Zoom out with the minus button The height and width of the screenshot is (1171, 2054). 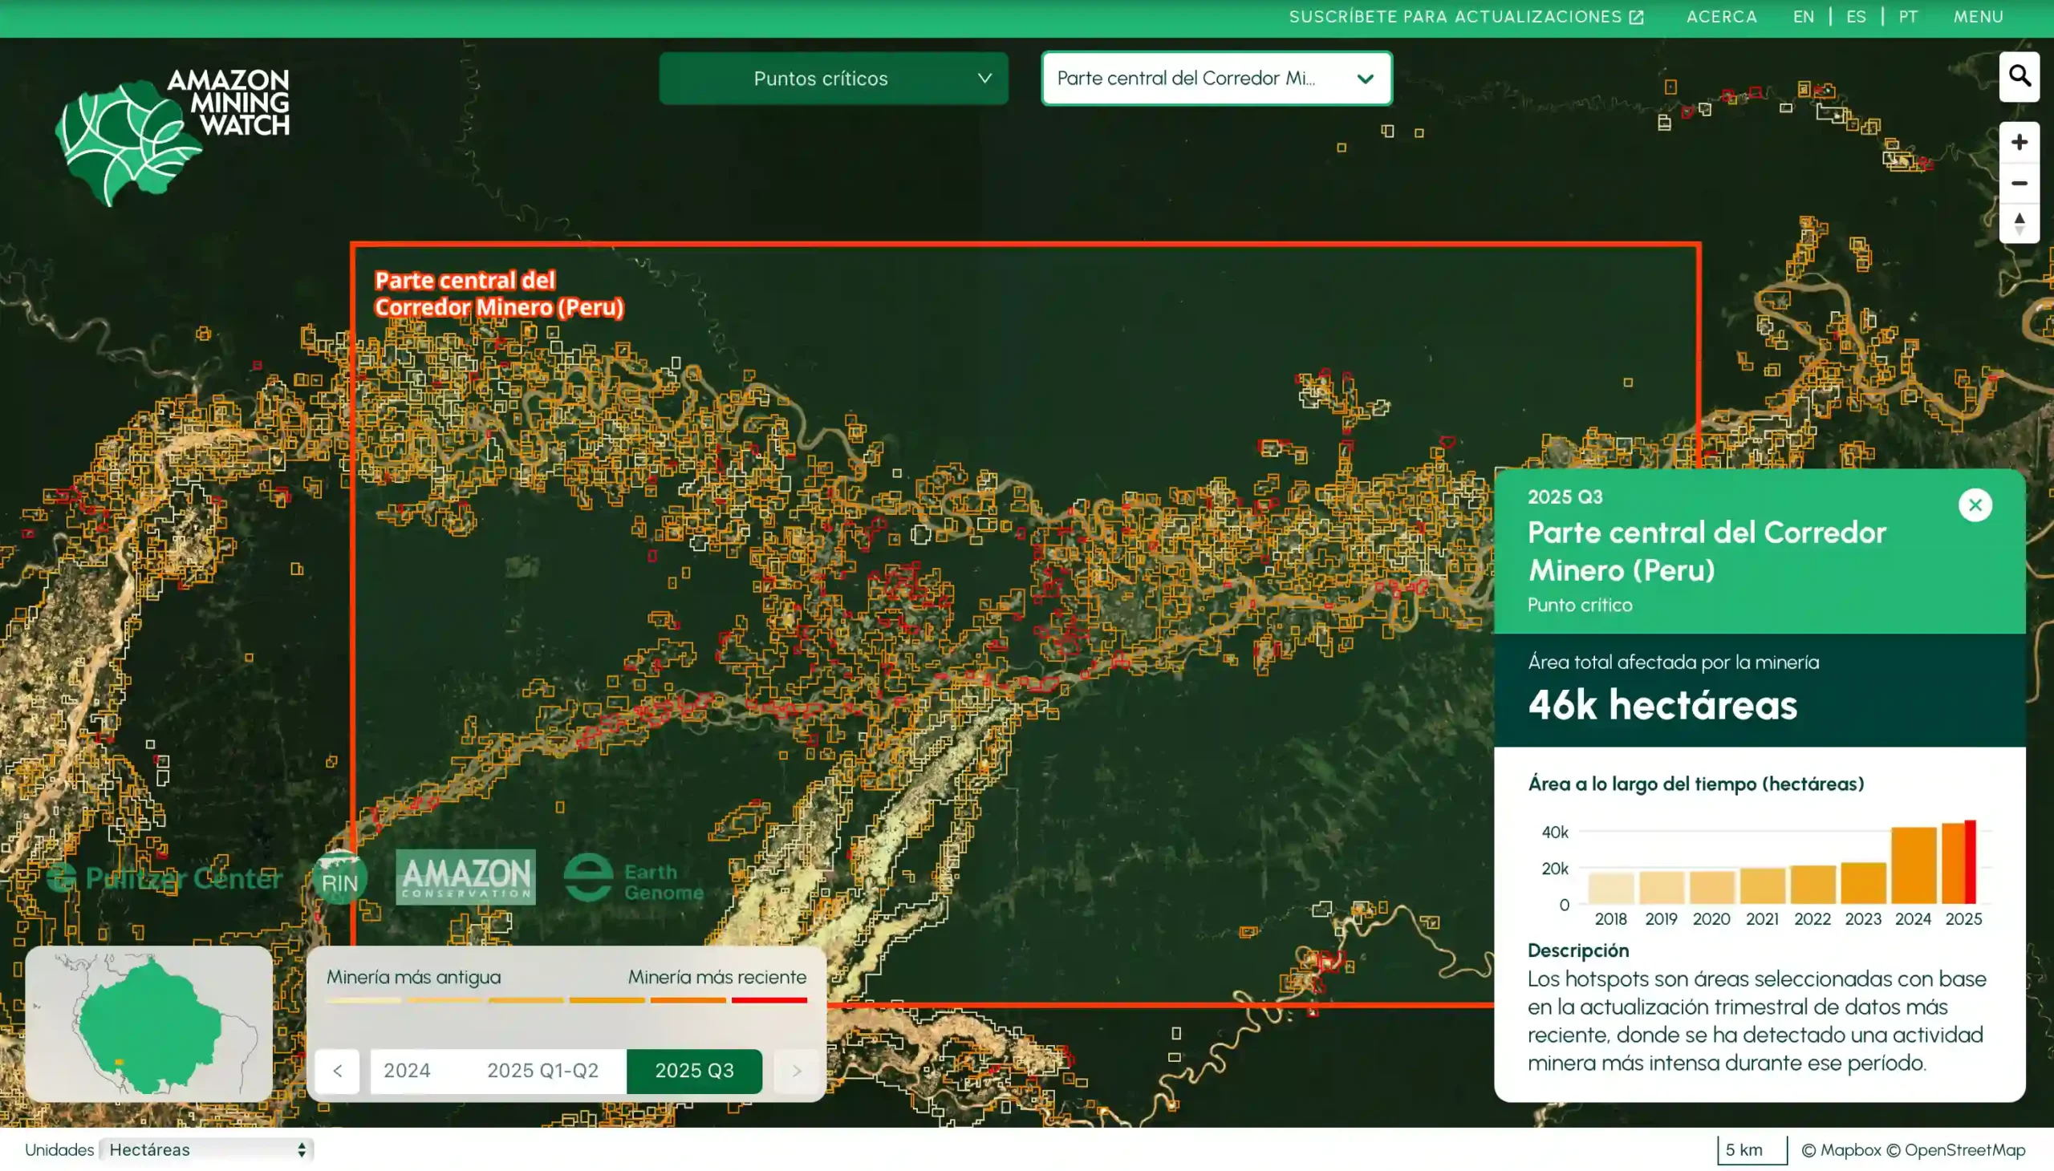[2018, 184]
